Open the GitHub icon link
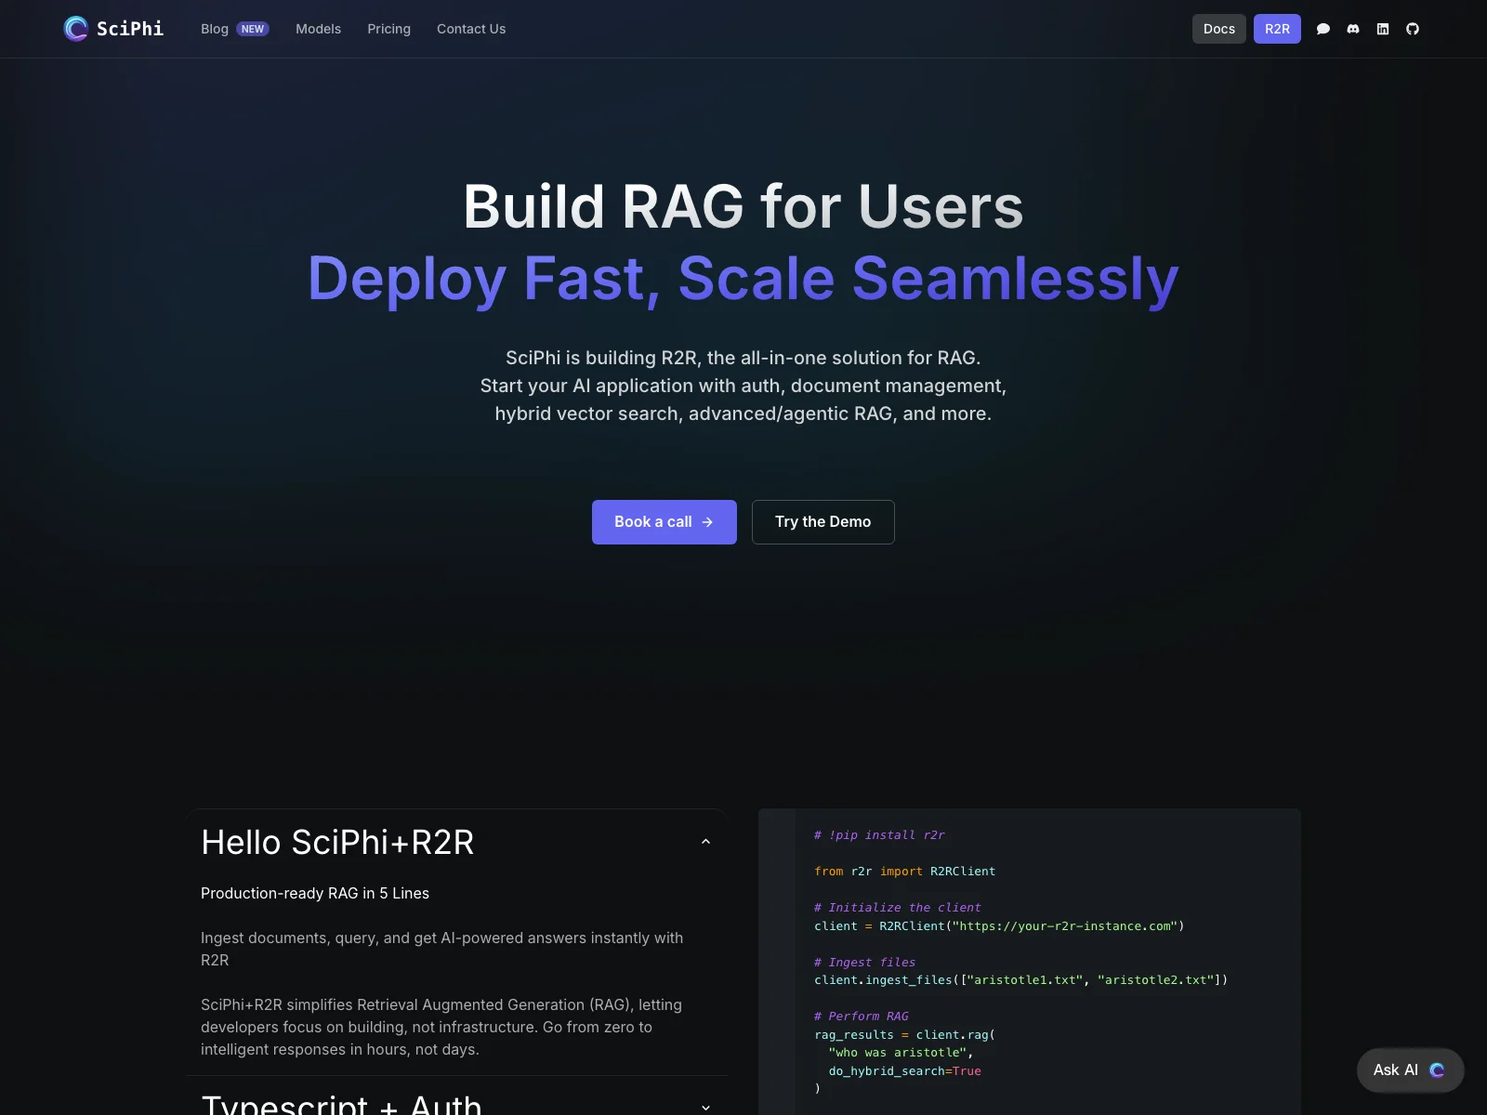Screen dimensions: 1487x1115 pyautogui.click(x=1413, y=29)
